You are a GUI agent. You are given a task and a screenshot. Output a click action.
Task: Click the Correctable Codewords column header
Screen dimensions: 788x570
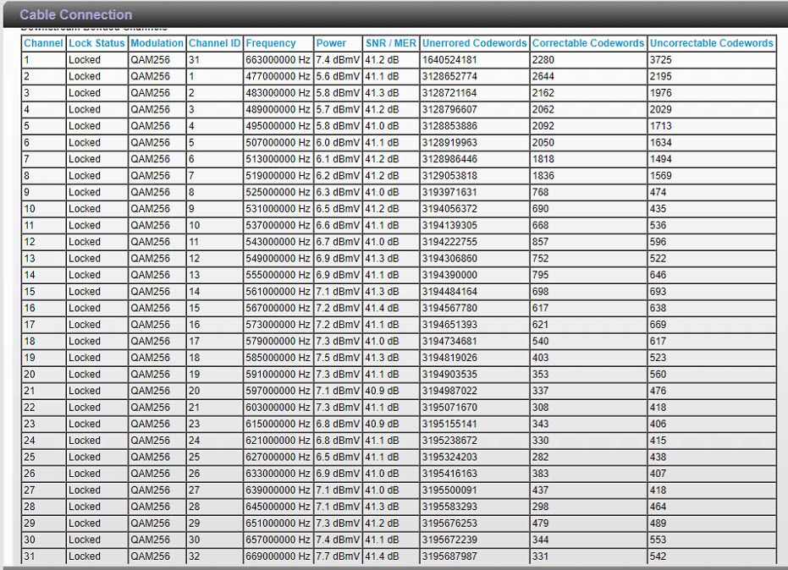(588, 43)
